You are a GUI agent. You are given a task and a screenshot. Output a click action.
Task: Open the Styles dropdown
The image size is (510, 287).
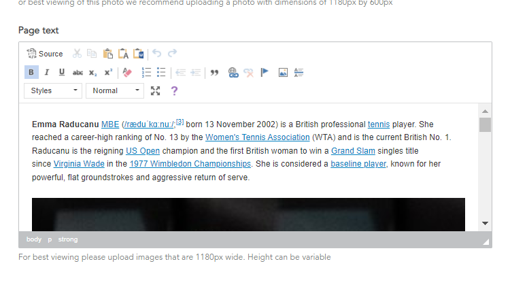point(53,90)
